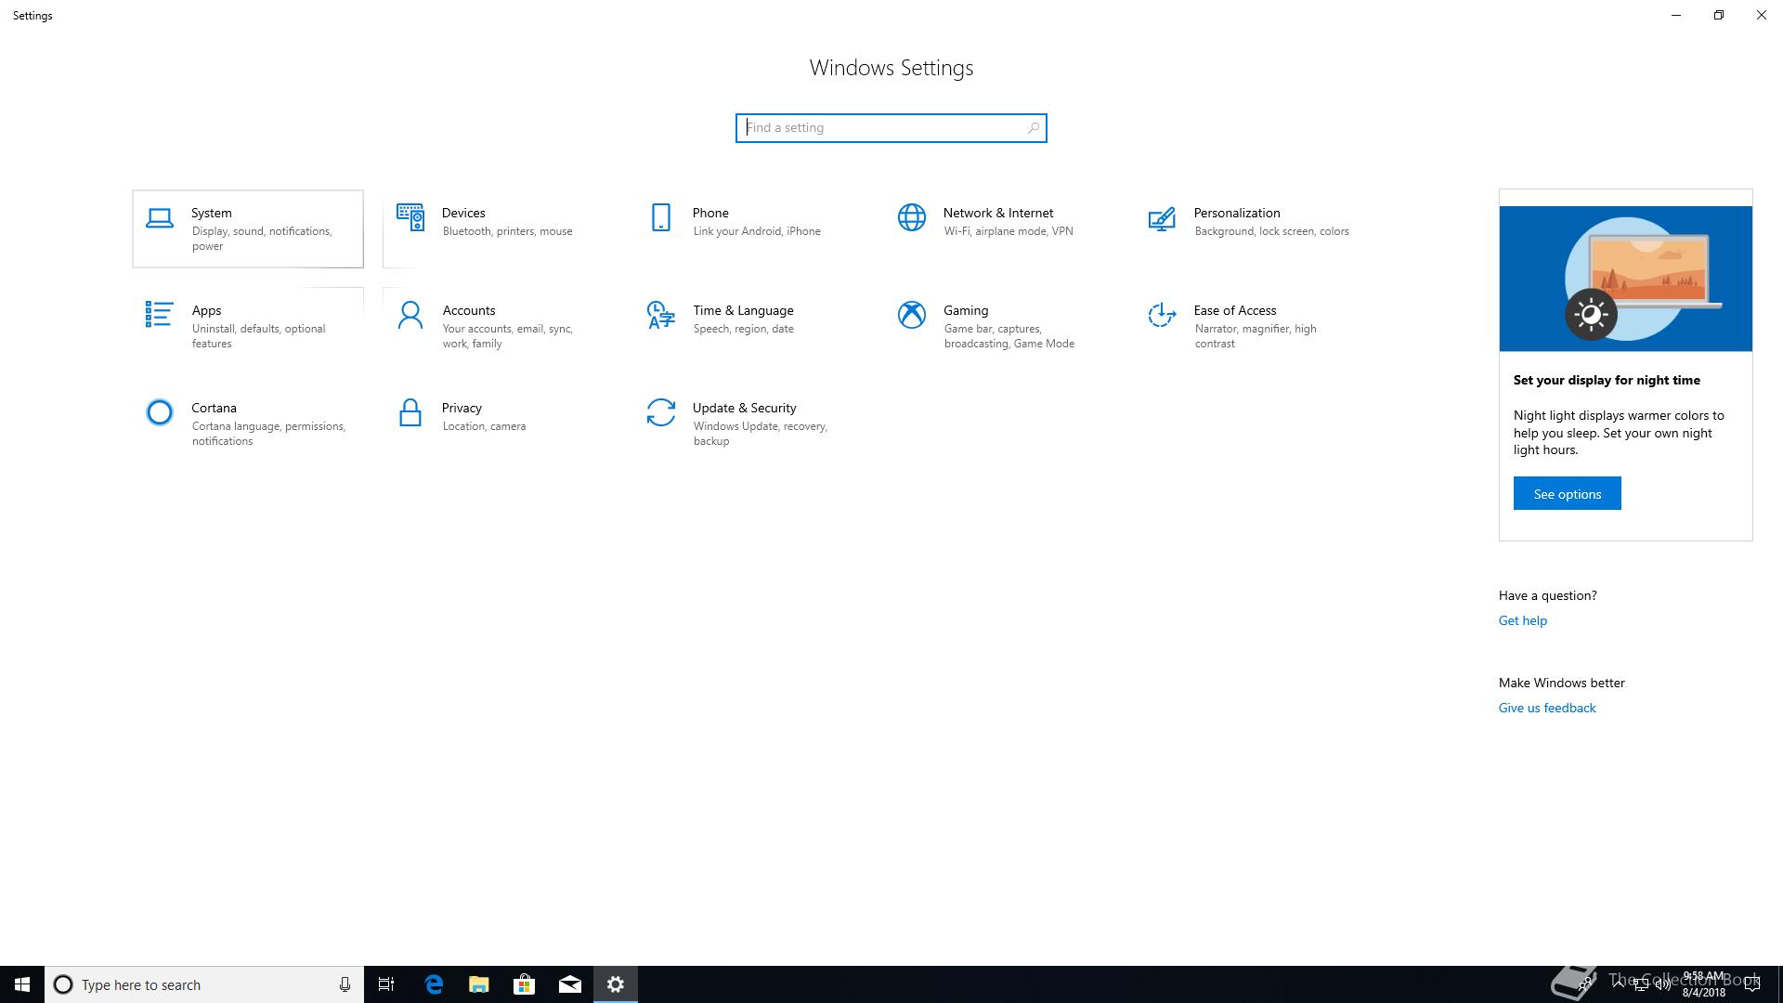Click the Windows Settings page title
1783x1003 pixels.
(891, 68)
